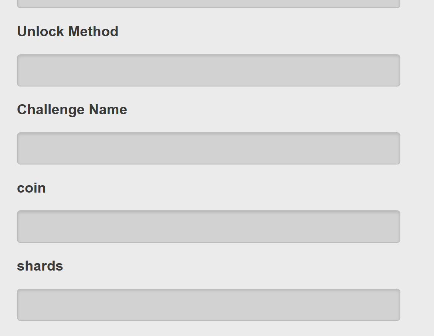434x336 pixels.
Task: Click the partially visible field above Unlock Method
Action: [x=208, y=3]
